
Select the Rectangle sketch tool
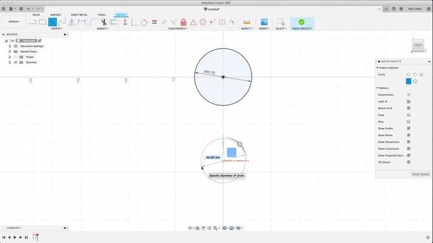click(43, 22)
